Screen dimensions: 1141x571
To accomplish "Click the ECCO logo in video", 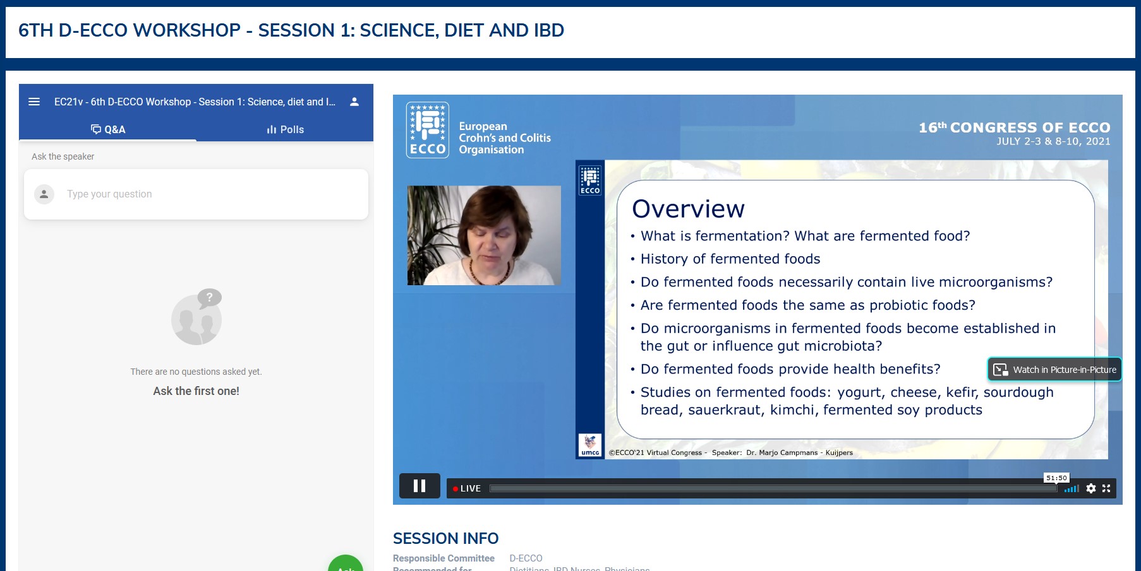I will pyautogui.click(x=428, y=130).
